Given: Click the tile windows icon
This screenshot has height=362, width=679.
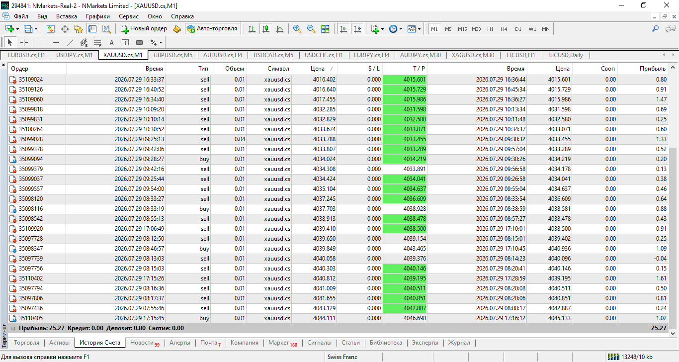Looking at the screenshot, I should point(325,29).
